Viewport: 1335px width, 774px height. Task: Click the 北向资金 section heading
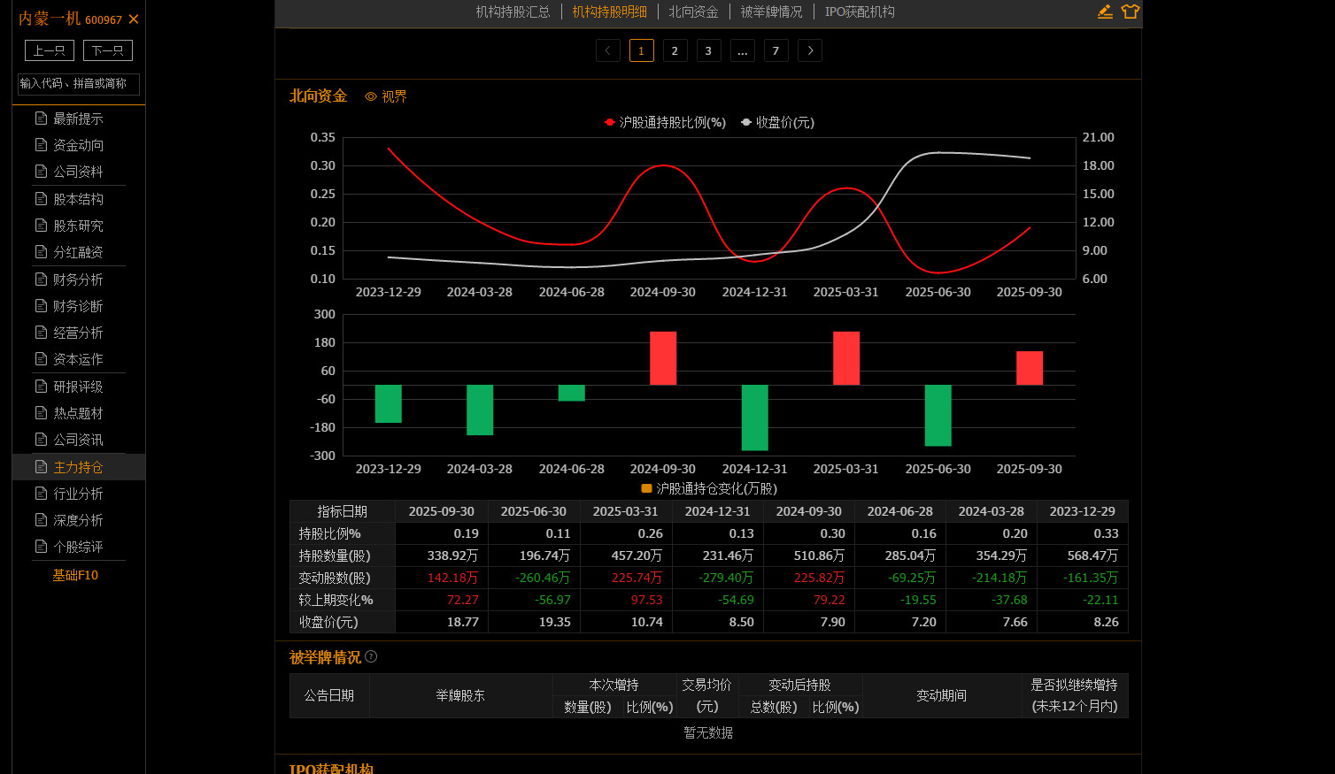point(318,96)
